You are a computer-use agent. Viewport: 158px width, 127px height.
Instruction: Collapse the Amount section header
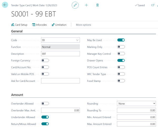pyautogui.click(x=17, y=95)
